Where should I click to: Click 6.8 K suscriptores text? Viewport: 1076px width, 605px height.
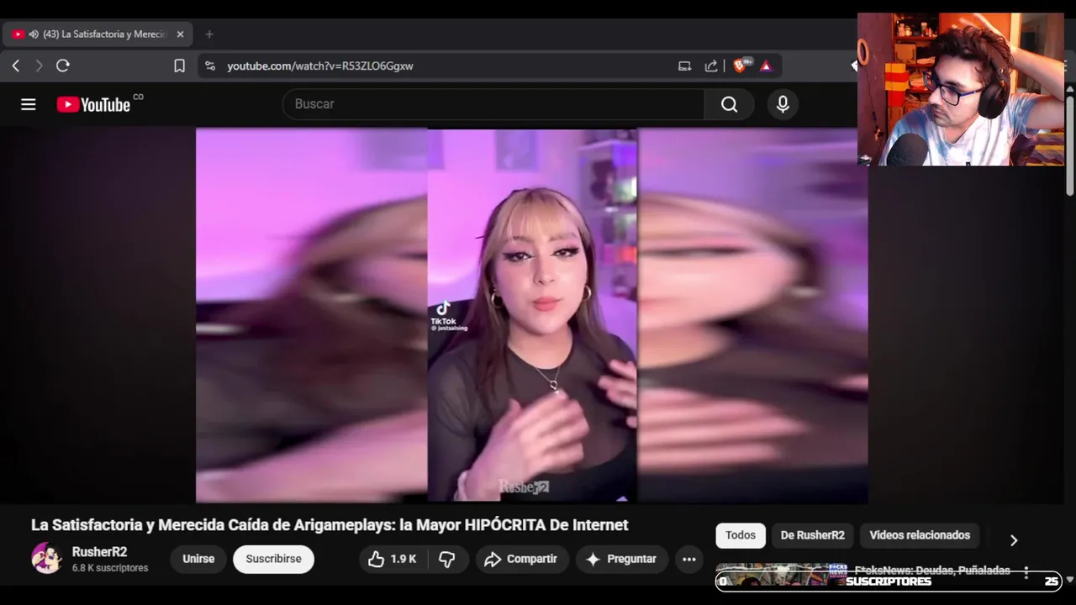click(110, 568)
